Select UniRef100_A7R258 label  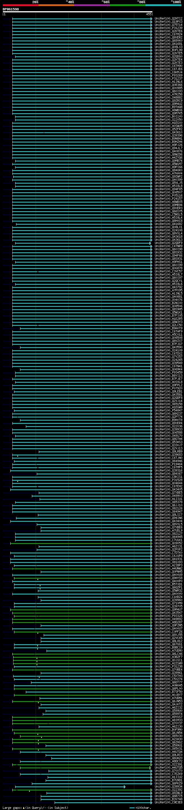168,94
